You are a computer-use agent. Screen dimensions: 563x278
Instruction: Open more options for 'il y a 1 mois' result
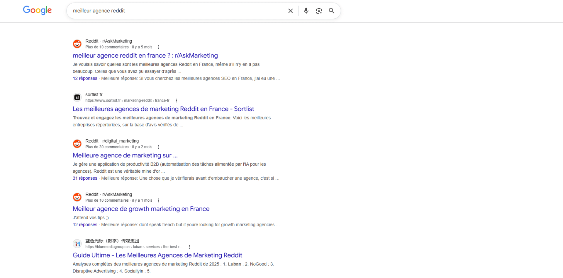[x=159, y=200]
